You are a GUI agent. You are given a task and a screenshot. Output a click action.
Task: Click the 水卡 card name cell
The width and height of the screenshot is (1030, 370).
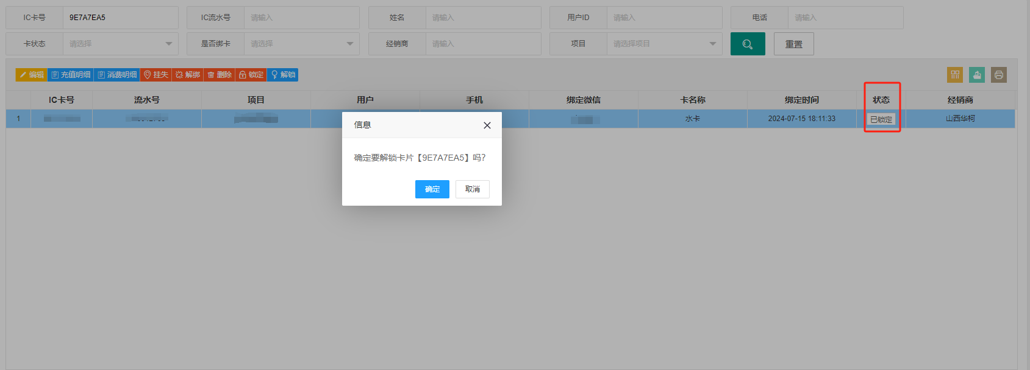coord(693,119)
